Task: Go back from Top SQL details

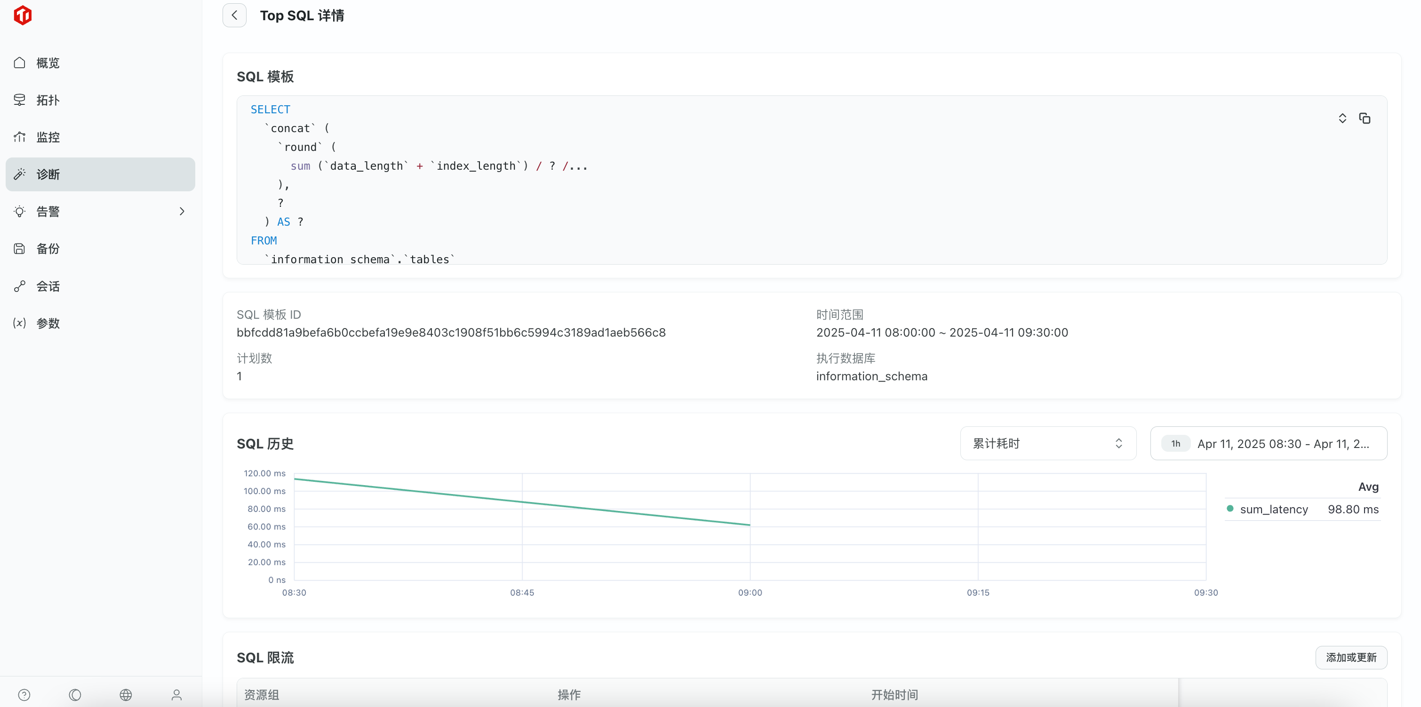Action: tap(234, 16)
